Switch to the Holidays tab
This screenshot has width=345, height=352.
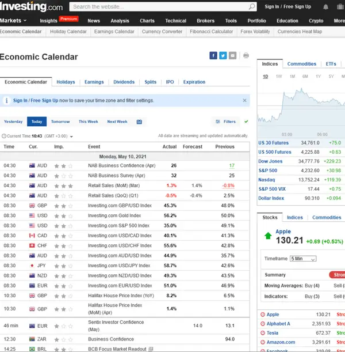coord(66,82)
